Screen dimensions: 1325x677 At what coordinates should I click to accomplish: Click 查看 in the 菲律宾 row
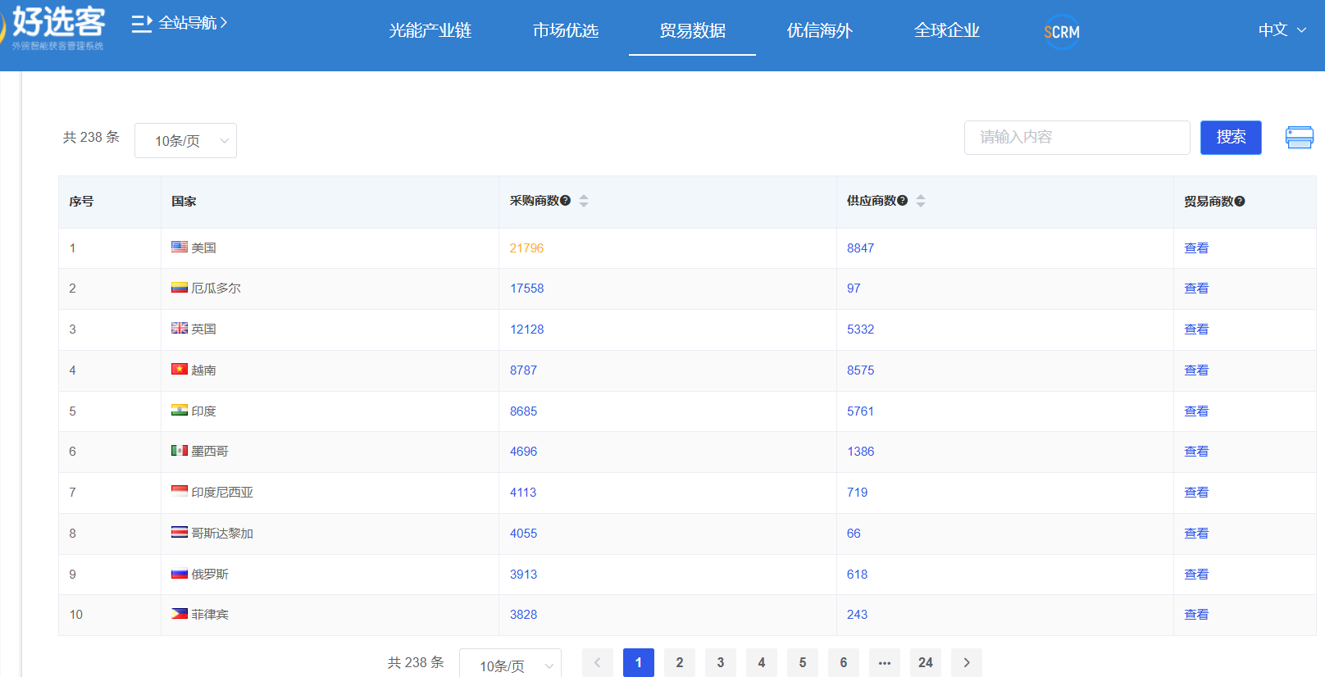(1196, 615)
